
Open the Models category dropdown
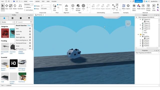[x=7, y=22]
